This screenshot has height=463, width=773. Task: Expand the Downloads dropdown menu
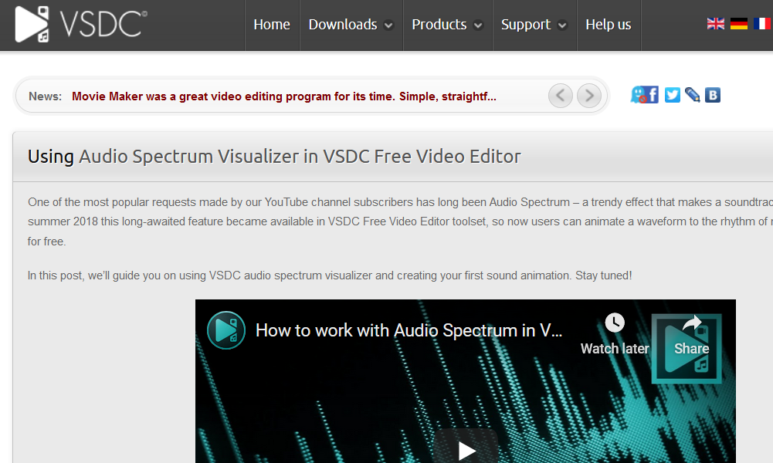coord(351,25)
